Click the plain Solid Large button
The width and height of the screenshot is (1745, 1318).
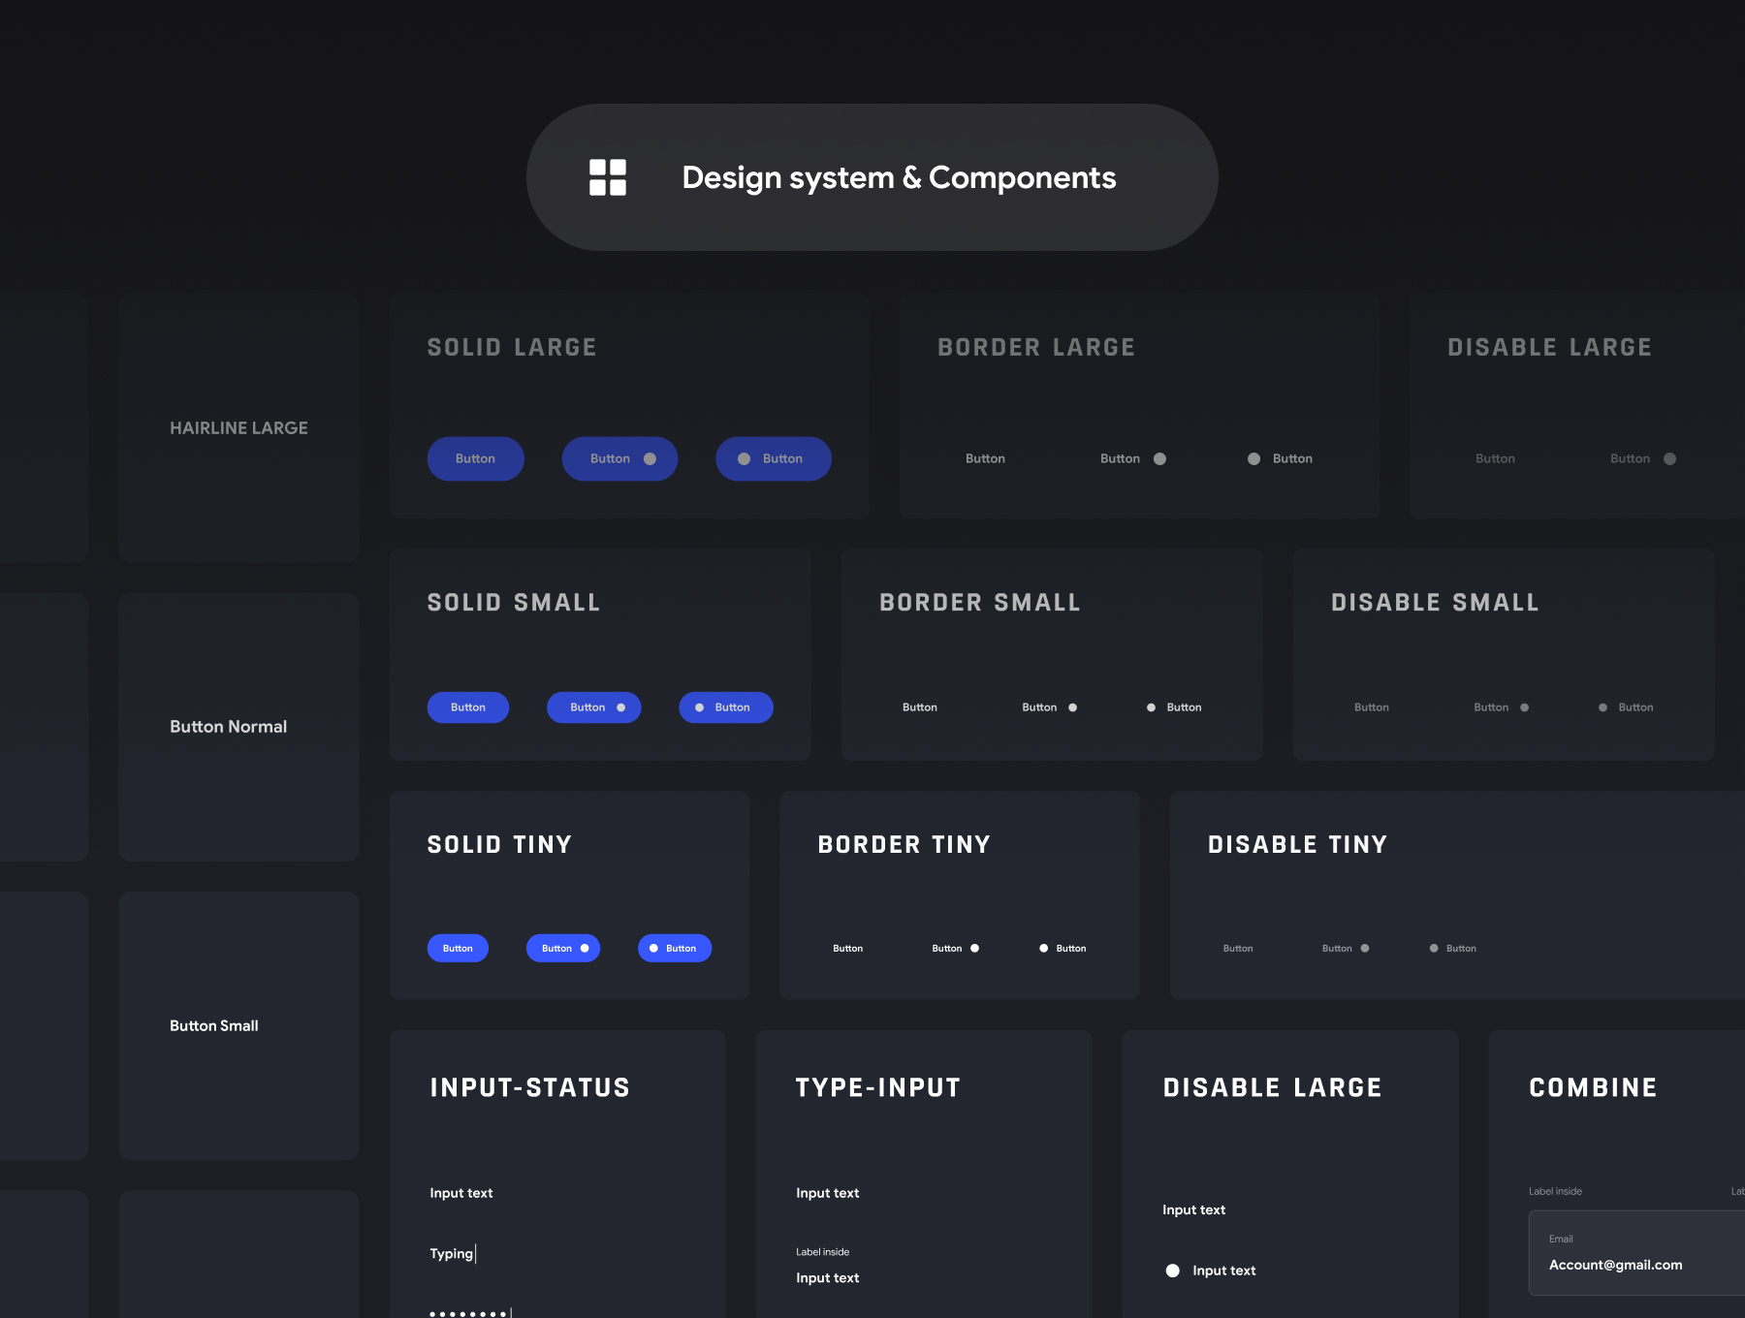475,458
